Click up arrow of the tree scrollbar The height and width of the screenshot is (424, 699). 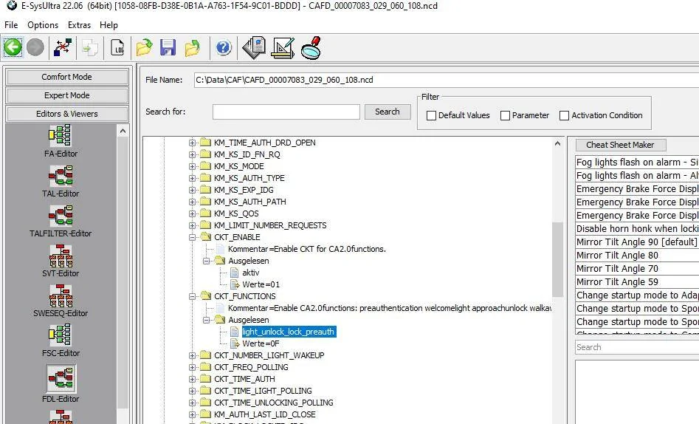click(557, 143)
